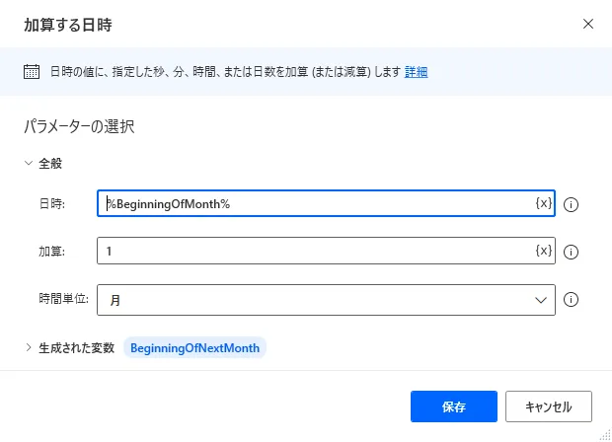This screenshot has height=442, width=612.
Task: Click the chevron arrow of 時間単位 combo box
Action: tap(541, 298)
